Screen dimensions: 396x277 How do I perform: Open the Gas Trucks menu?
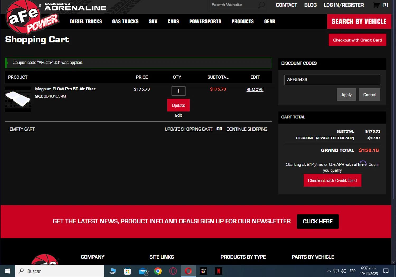pyautogui.click(x=125, y=21)
